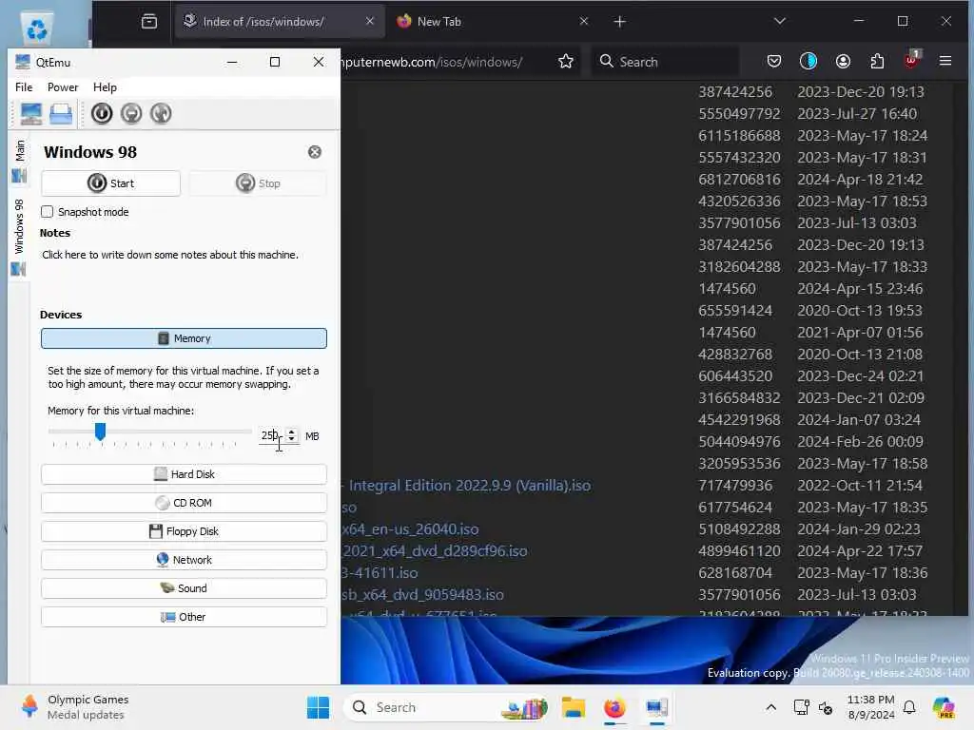
Task: Click the volume tray icon left of the clock
Action: click(826, 707)
